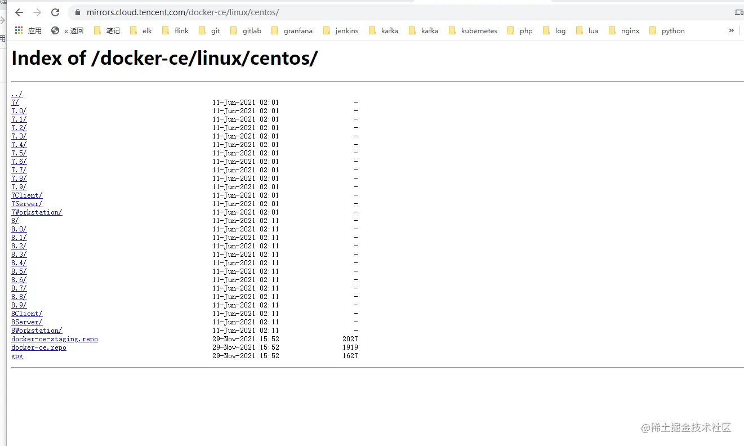Open the '7.5/' directory link
The width and height of the screenshot is (744, 446).
[19, 153]
